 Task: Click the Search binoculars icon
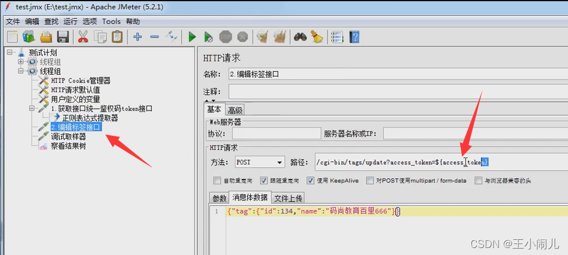coord(300,37)
